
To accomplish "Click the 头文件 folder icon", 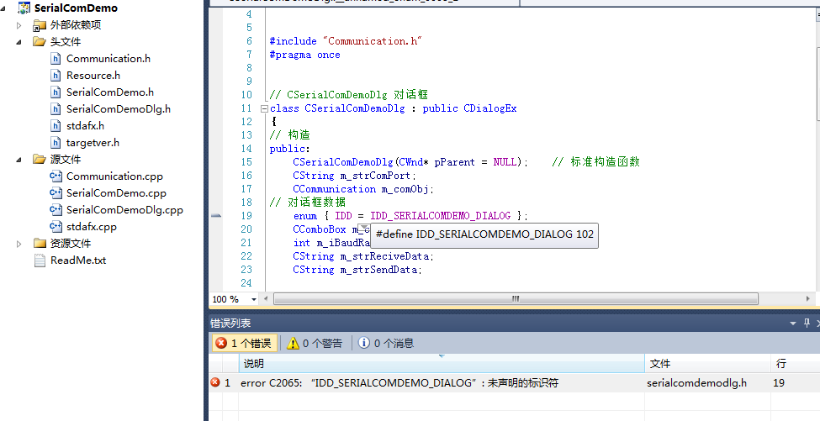I will pyautogui.click(x=40, y=41).
